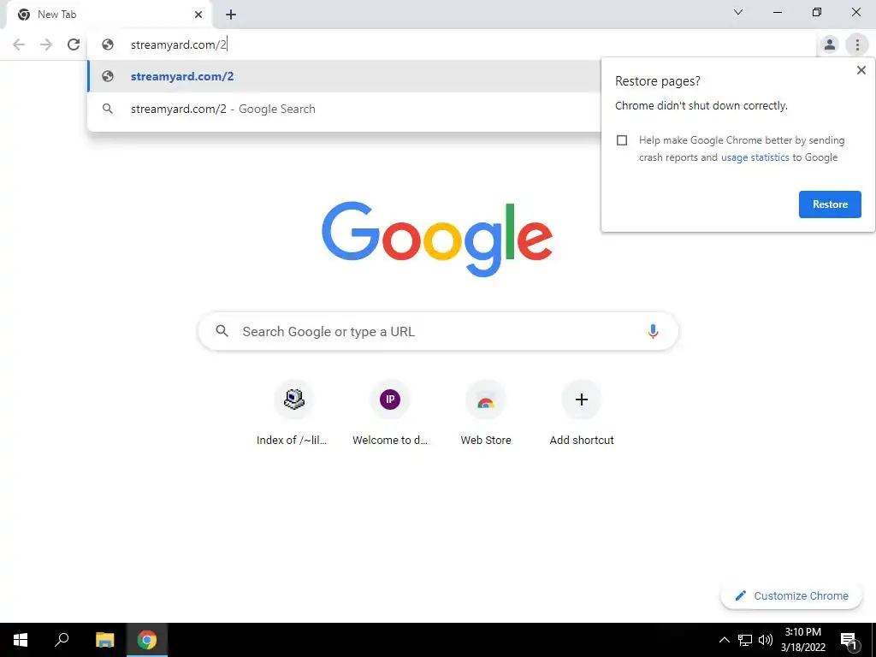Click the Restore button
The width and height of the screenshot is (876, 657).
(830, 204)
